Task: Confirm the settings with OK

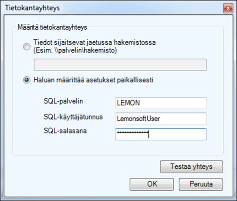Action: 152,184
